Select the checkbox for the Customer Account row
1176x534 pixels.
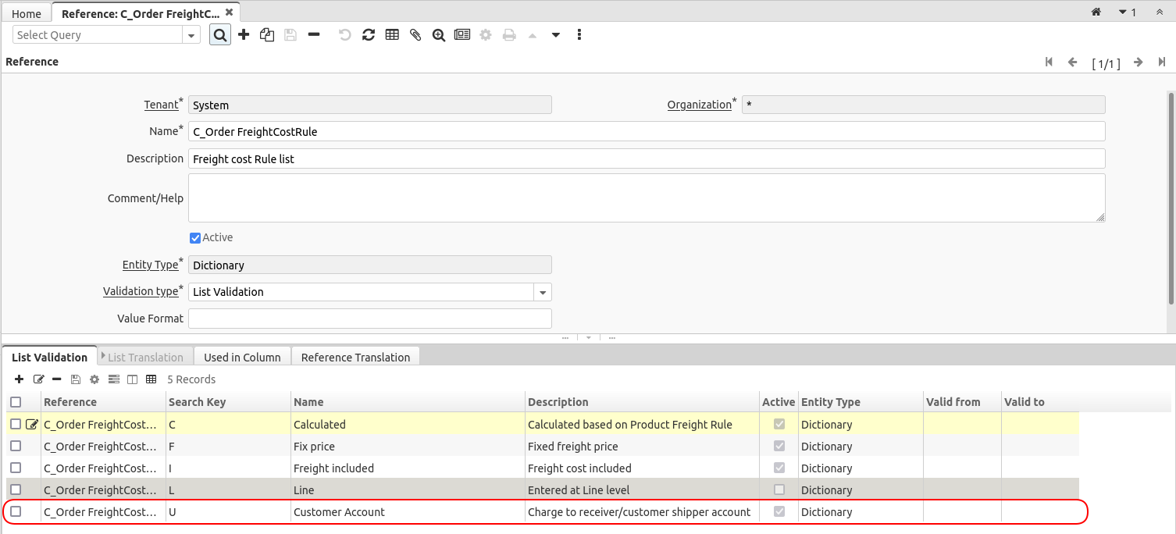(16, 512)
